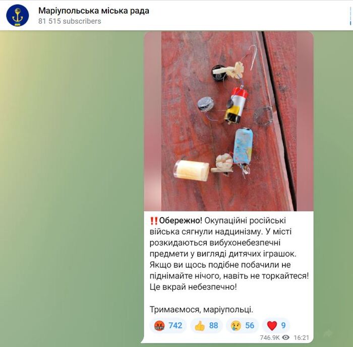Click the 746.9K view count
The height and width of the screenshot is (347, 353).
click(270, 337)
